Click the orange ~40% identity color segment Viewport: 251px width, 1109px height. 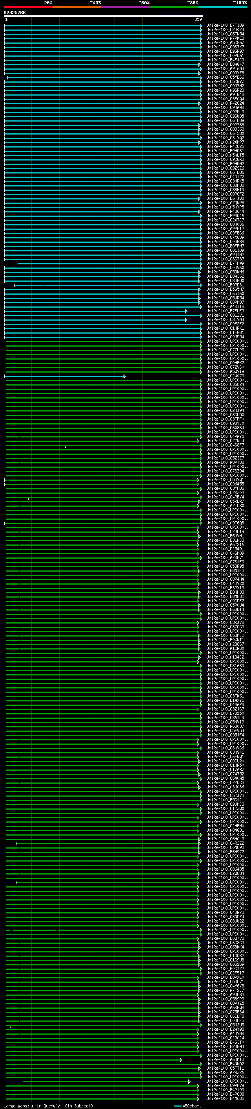tap(77, 7)
